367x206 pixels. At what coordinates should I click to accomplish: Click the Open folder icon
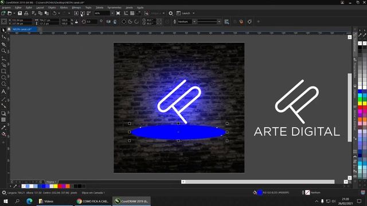tap(10, 13)
